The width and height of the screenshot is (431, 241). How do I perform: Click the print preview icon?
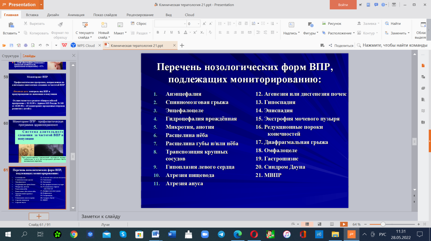pos(32,46)
